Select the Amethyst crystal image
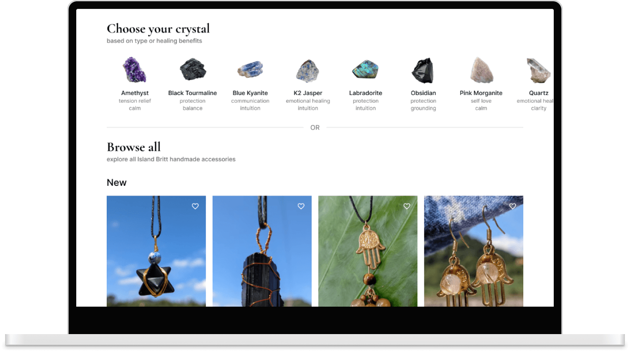Image resolution: width=630 pixels, height=351 pixels. [x=135, y=70]
